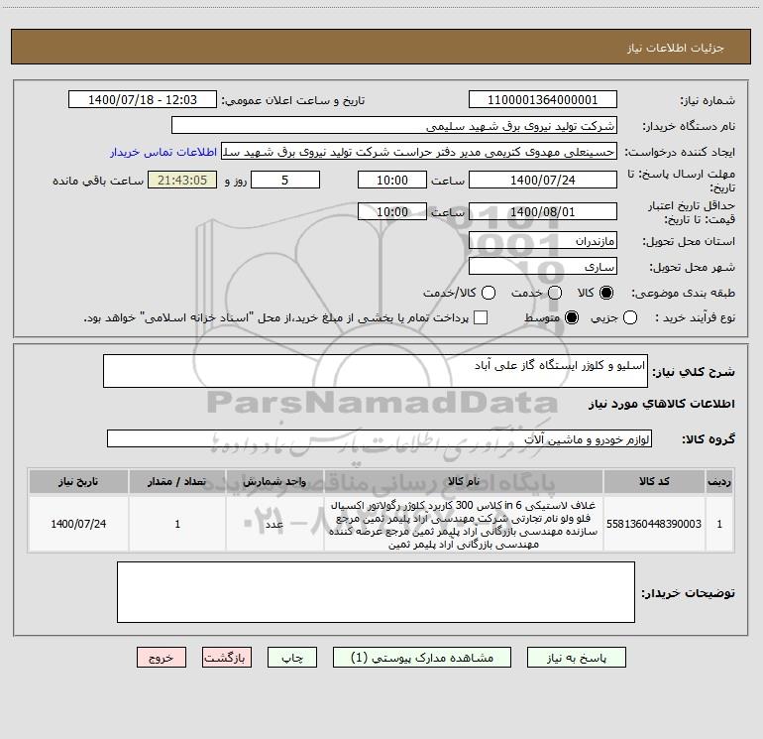Open the اطلاعات تماس خریدار link
The height and width of the screenshot is (739, 763).
coord(163,152)
